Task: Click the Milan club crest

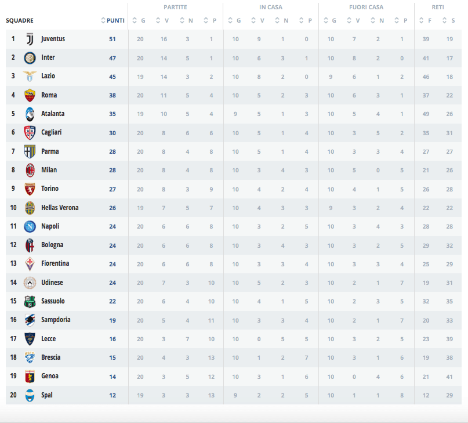Action: pos(30,170)
